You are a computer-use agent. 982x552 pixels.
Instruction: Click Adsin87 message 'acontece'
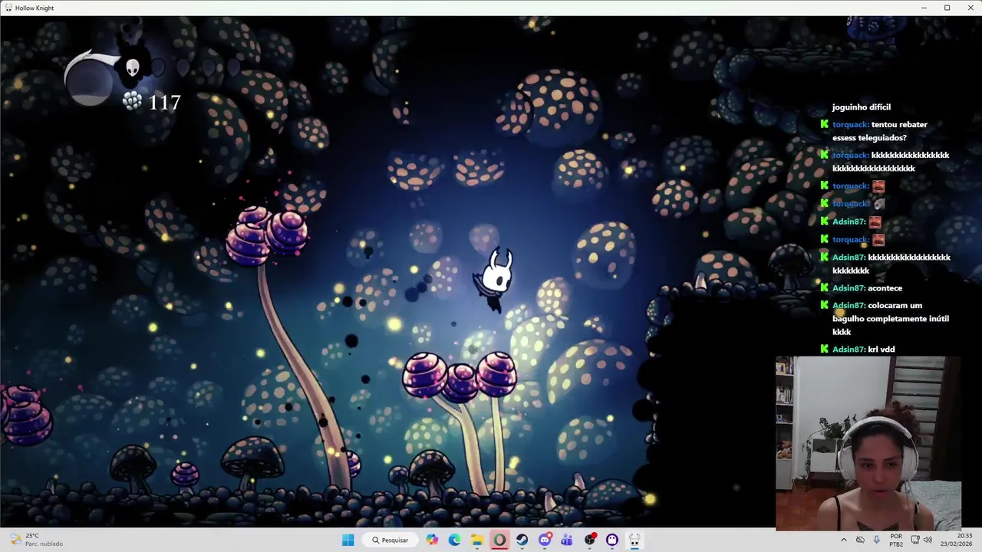point(885,288)
